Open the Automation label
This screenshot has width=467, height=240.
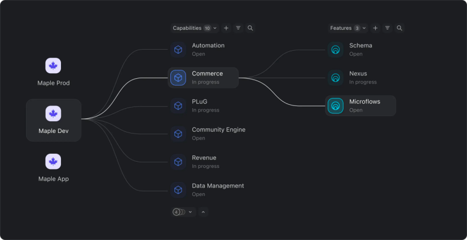208,46
